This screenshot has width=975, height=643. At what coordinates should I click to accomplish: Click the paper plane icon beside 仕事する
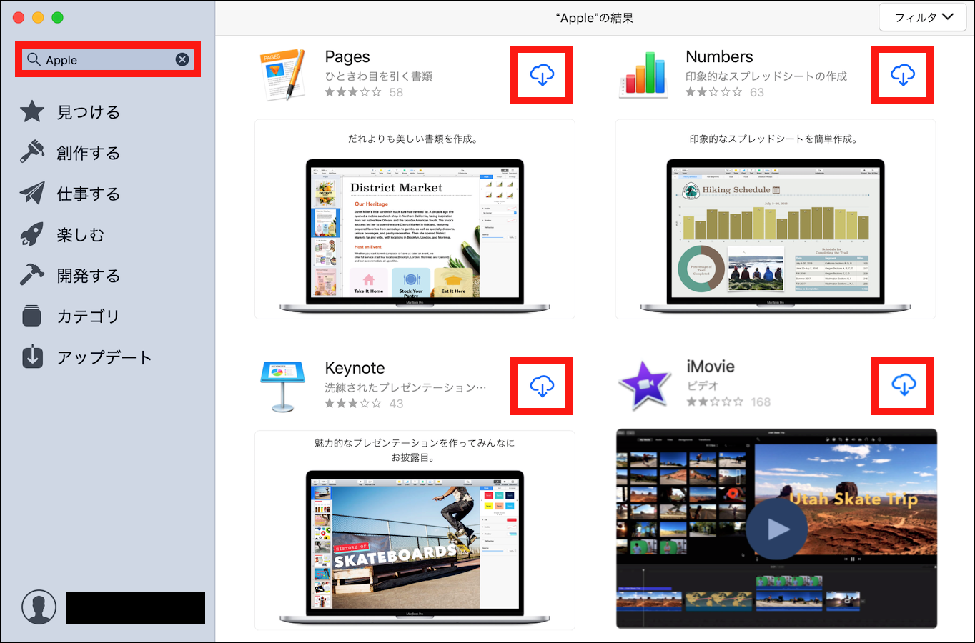click(x=32, y=193)
